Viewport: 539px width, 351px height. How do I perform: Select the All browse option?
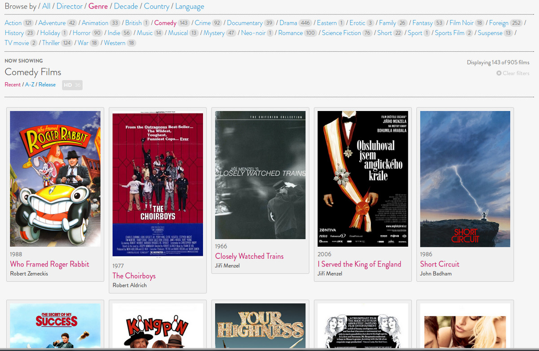[46, 6]
